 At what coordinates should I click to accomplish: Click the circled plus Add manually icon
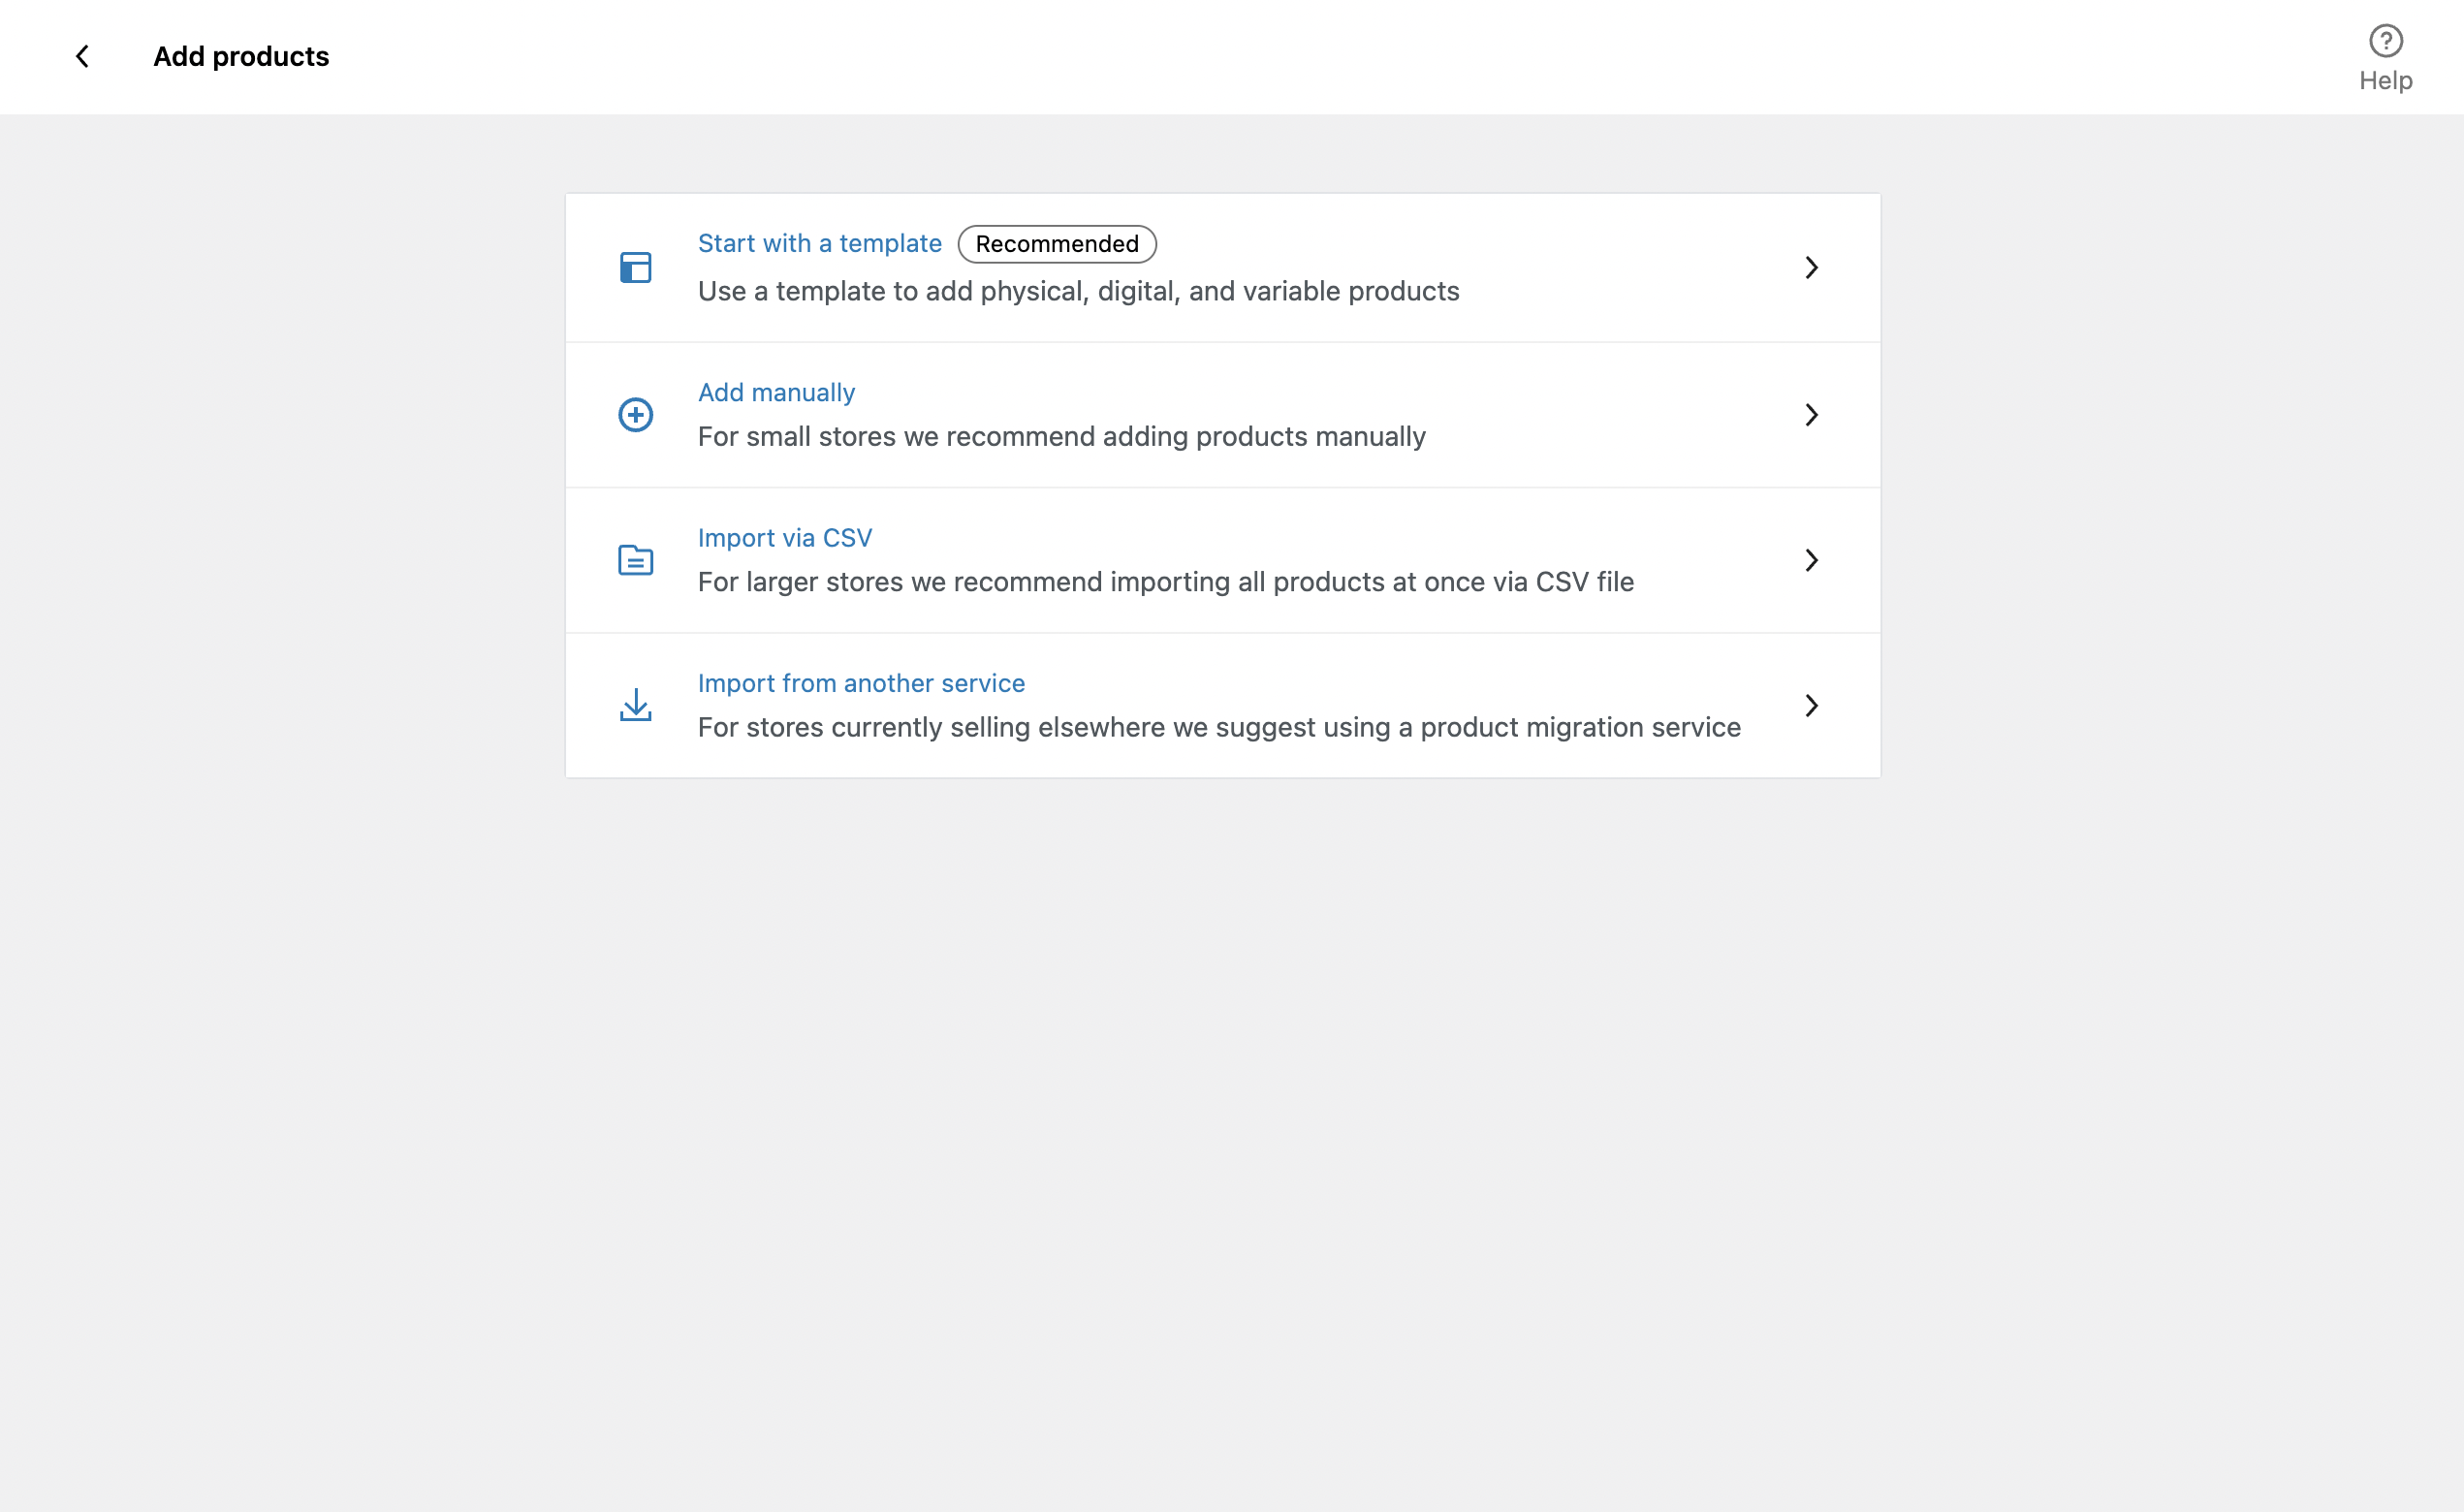635,415
